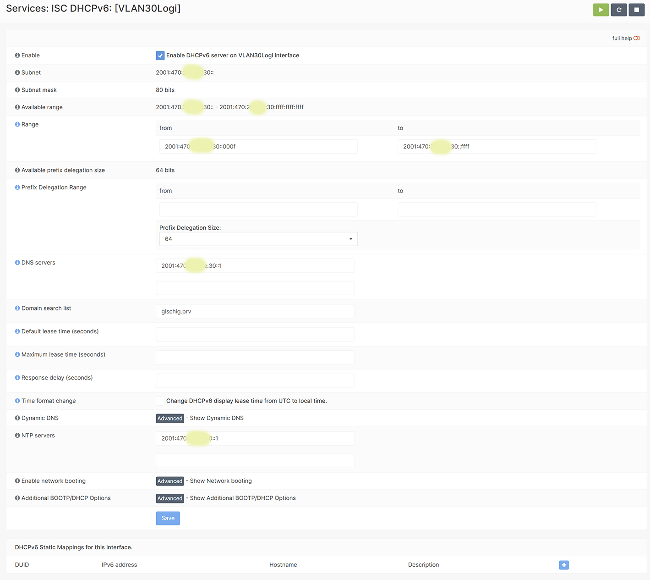The height and width of the screenshot is (580, 650).
Task: Show help info icon for Range
Action: [17, 124]
